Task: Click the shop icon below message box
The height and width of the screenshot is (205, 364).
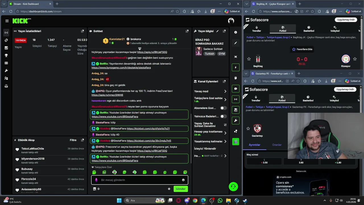Action: click(95, 189)
